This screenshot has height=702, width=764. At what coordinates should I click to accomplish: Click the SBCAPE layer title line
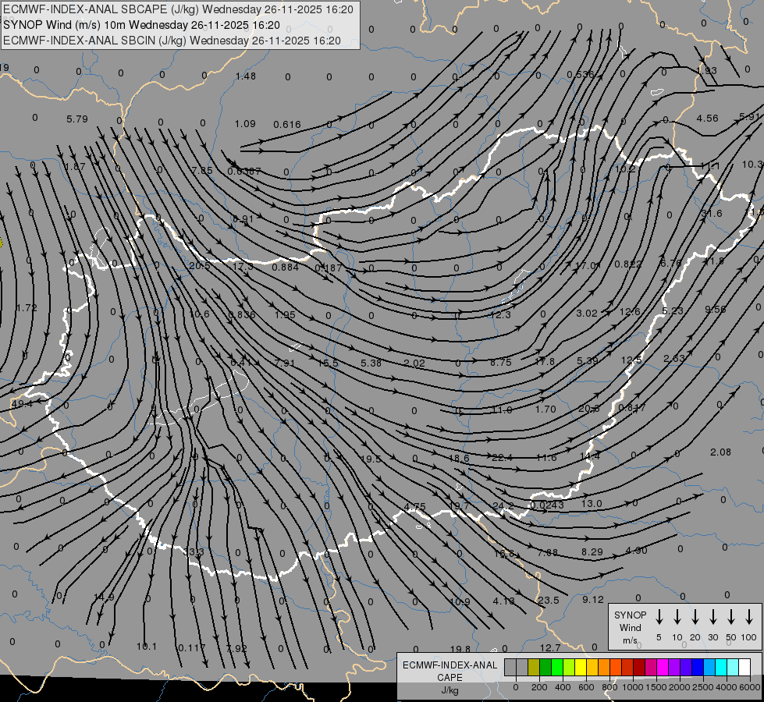(178, 9)
